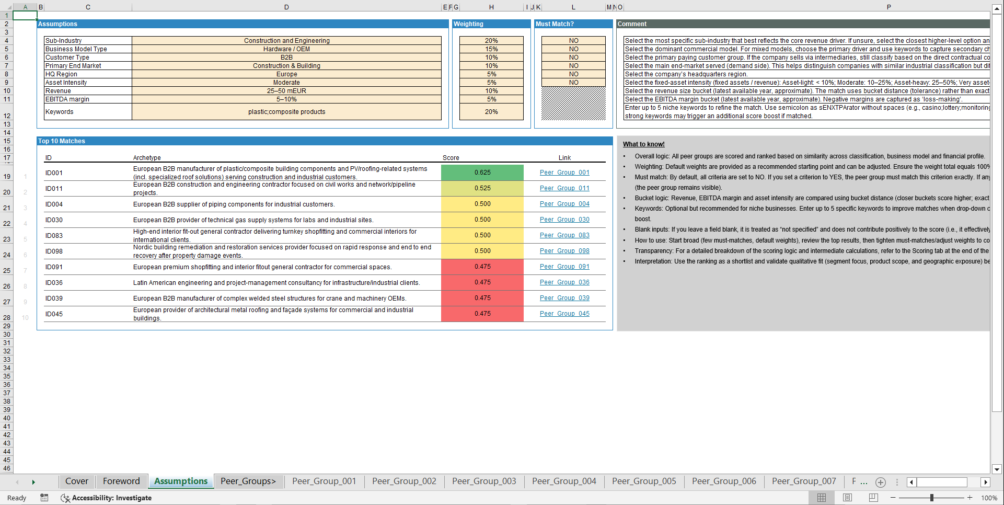
Task: Open the Sub-Industry selection dropdown
Action: 286,40
